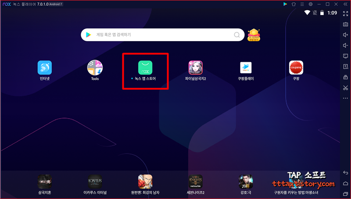
Task: Click the search magnifier icon
Action: coord(237,35)
